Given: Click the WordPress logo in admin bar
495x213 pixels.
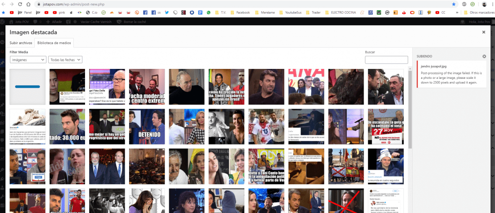Looking at the screenshot, I should point(3,22).
